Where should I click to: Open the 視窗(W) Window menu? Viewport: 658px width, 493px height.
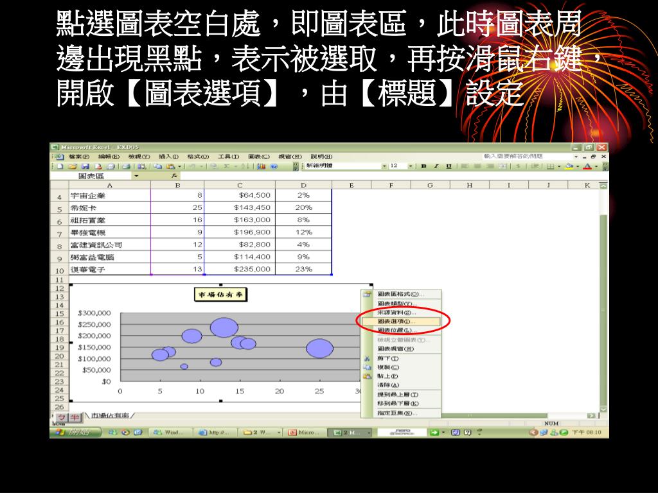[x=290, y=157]
